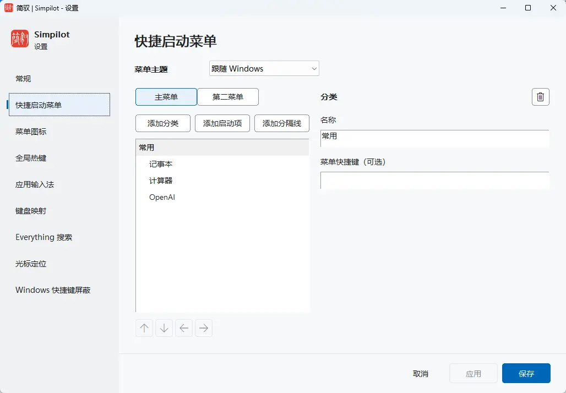
Task: Open the 常规 settings page
Action: (x=59, y=79)
